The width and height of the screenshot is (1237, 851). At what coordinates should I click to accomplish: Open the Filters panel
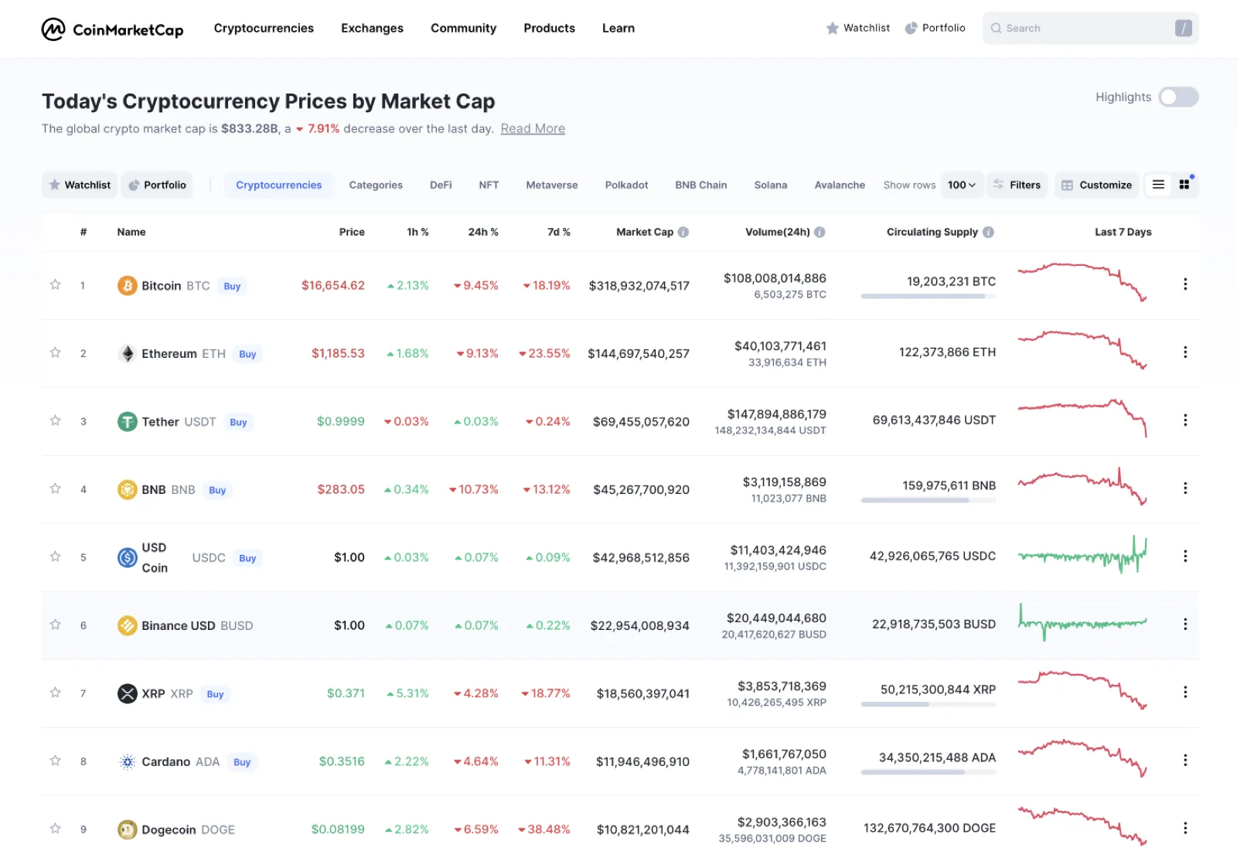(x=1017, y=186)
